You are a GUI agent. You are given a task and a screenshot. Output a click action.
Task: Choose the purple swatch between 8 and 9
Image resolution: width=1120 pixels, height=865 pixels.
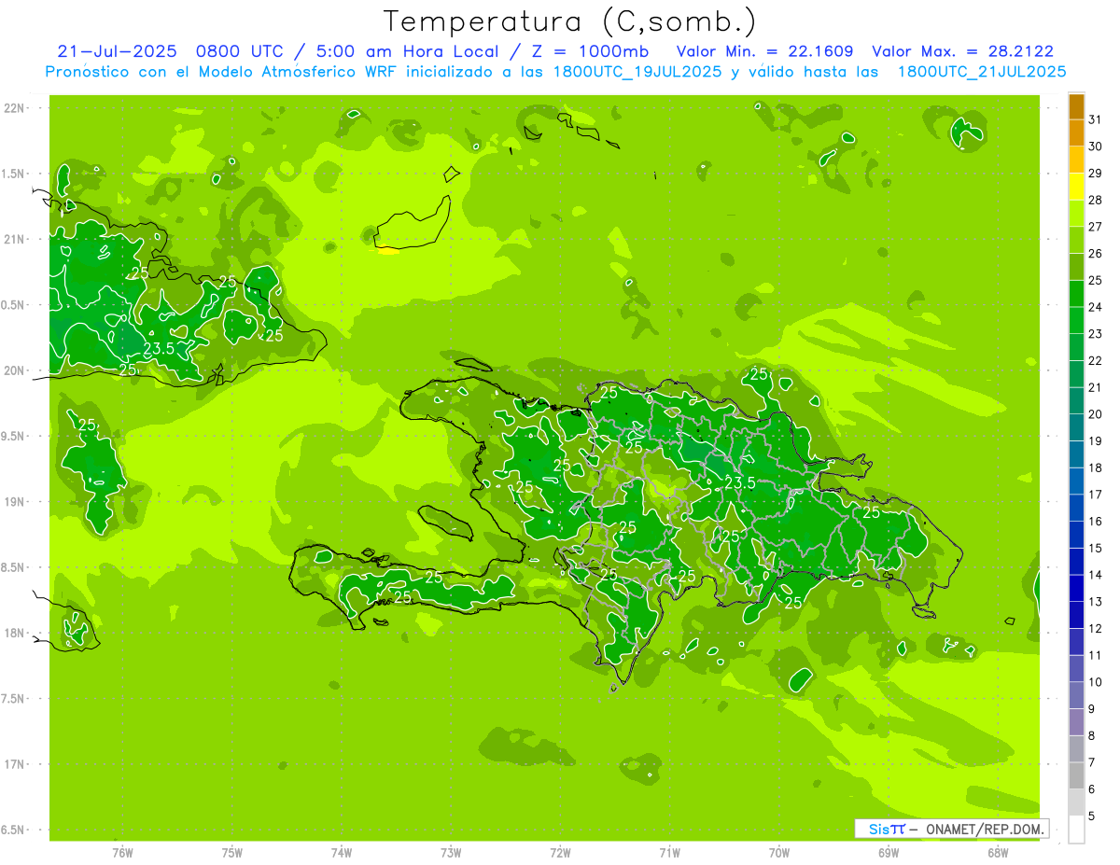pyautogui.click(x=1076, y=722)
